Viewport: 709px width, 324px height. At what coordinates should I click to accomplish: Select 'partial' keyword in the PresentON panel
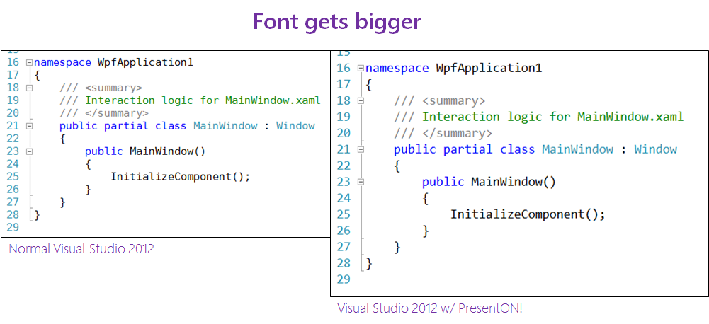click(468, 149)
